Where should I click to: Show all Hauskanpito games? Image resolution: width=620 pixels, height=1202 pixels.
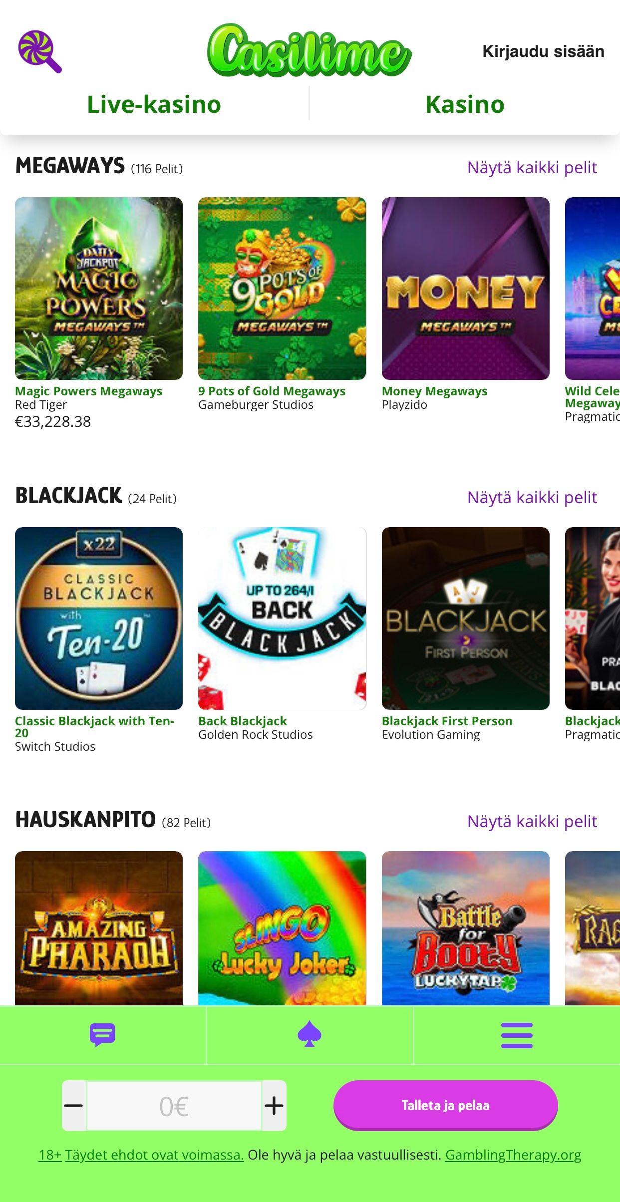click(532, 822)
